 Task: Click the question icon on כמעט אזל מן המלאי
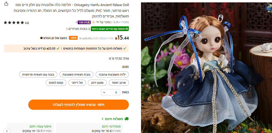(x=41, y=38)
